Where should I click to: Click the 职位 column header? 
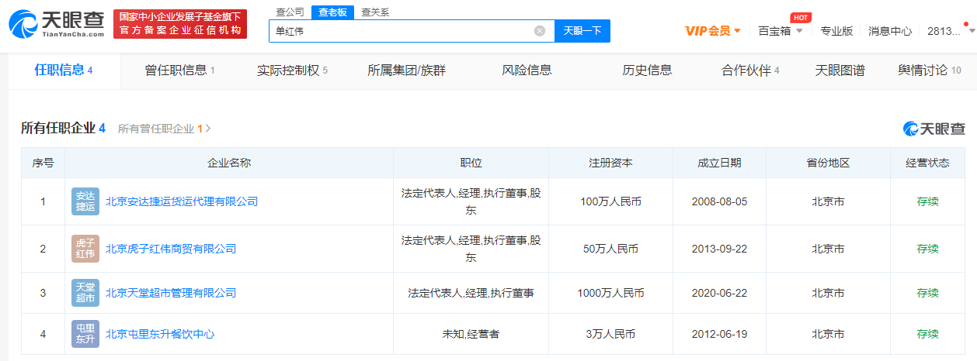pos(471,163)
